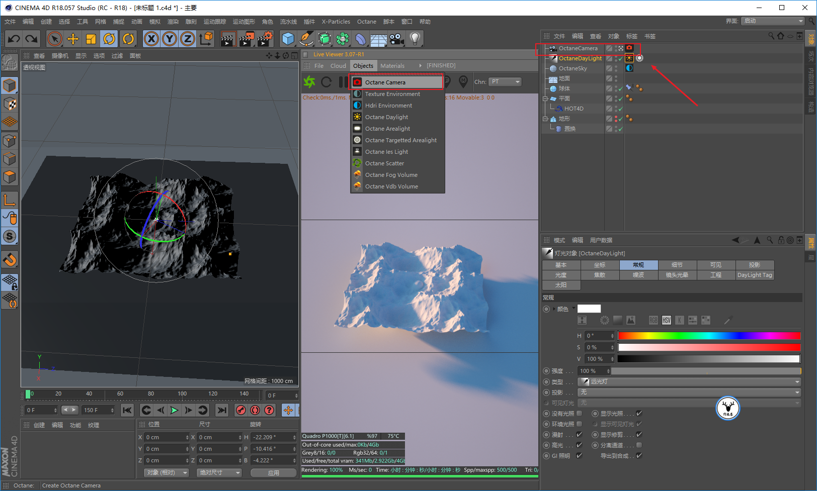Screen dimensions: 817x491
Task: Toggle the 环境光照 checkbox
Action: click(x=580, y=424)
